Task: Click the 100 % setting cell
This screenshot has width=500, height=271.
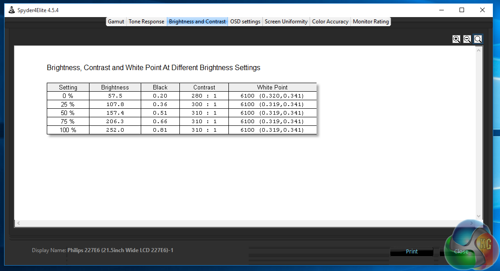Action: pos(68,130)
